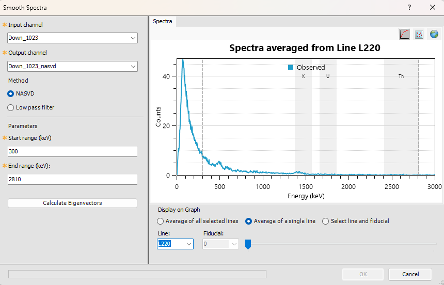The width and height of the screenshot is (444, 285).
Task: Click the fiducial slider handle
Action: pyautogui.click(x=248, y=244)
